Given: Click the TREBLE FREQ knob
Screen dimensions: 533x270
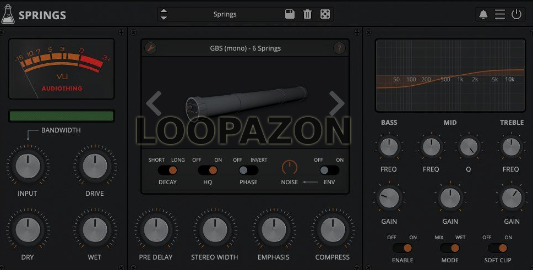Looking at the screenshot, I should [511, 147].
